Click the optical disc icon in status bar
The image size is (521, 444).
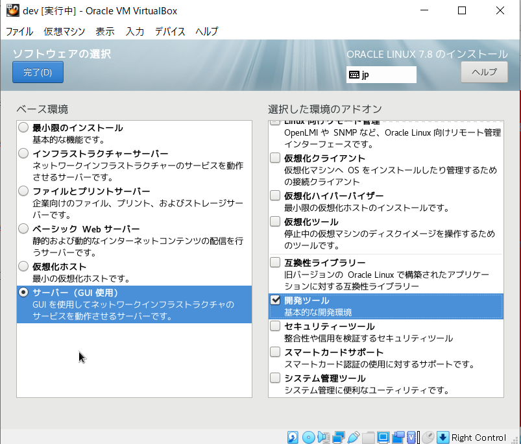point(308,437)
